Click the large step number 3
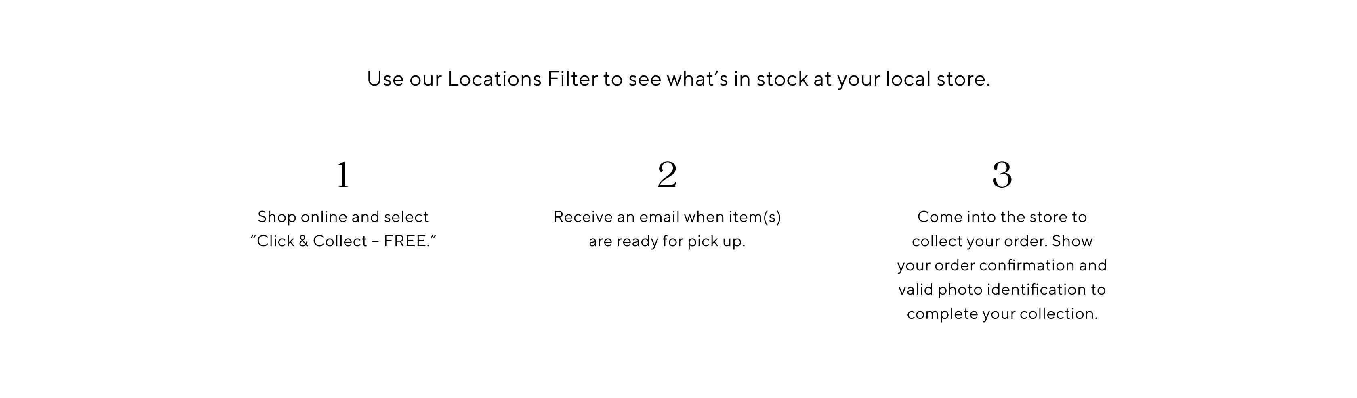The image size is (1357, 398). 1002,175
